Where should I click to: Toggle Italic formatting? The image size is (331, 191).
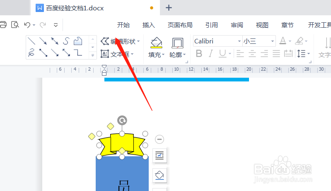click(x=211, y=53)
